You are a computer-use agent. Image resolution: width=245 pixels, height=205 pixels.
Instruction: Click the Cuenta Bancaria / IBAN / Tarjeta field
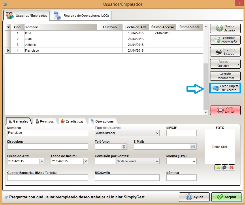click(x=48, y=178)
